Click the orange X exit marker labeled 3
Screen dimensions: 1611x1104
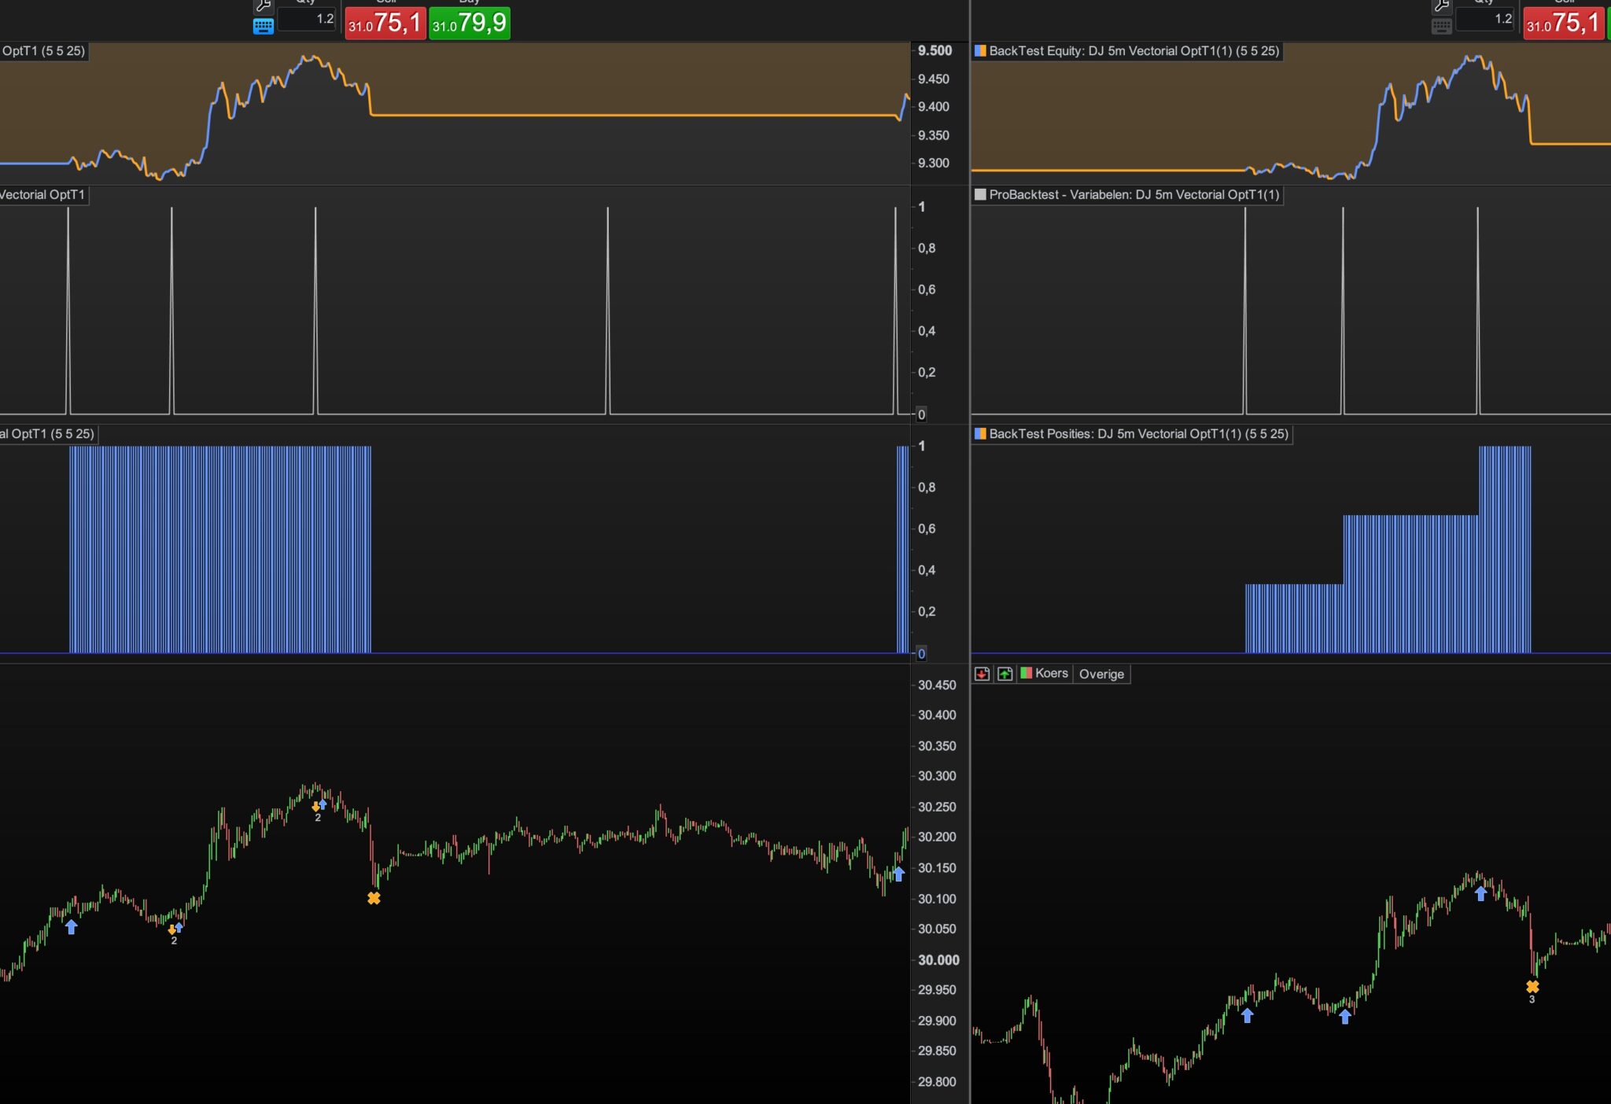click(x=1532, y=986)
